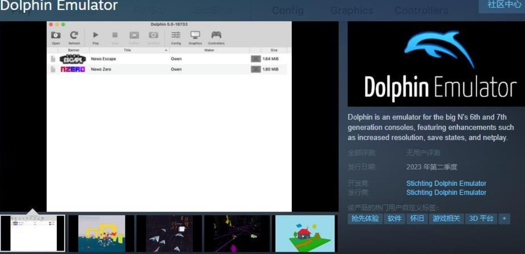Click the Stop icon in Dolphin toolbar

115,35
